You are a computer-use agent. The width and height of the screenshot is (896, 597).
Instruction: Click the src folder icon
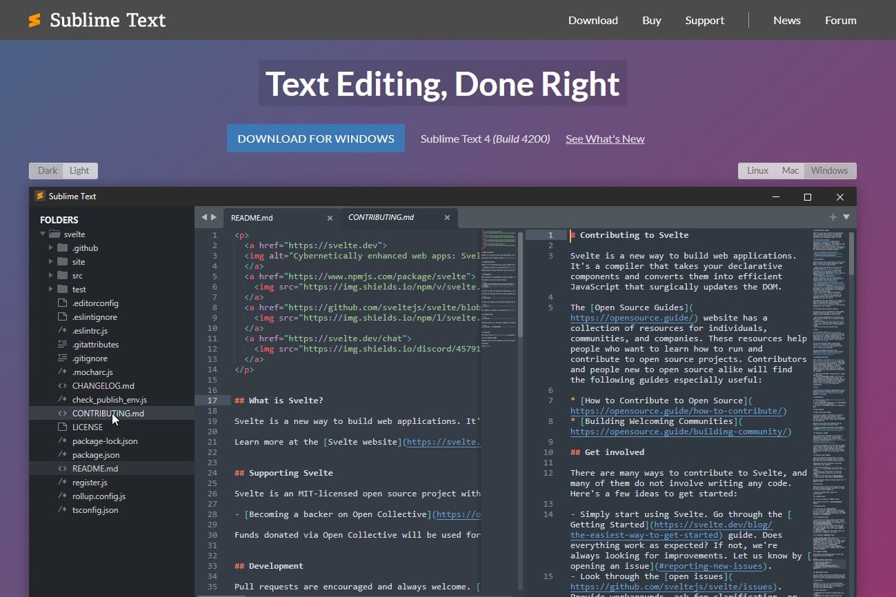coord(62,276)
